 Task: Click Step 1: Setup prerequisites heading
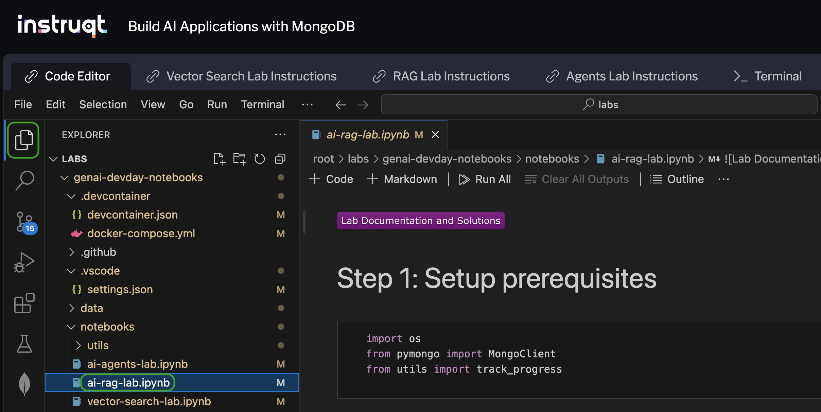pos(497,279)
